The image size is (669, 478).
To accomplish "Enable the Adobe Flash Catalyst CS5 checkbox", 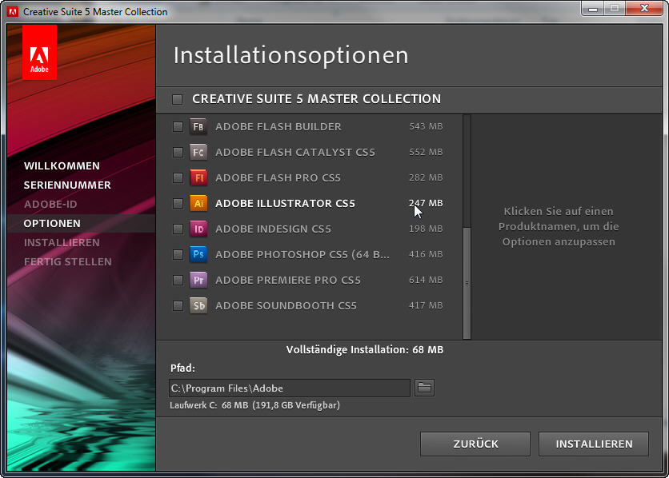I will click(x=178, y=152).
